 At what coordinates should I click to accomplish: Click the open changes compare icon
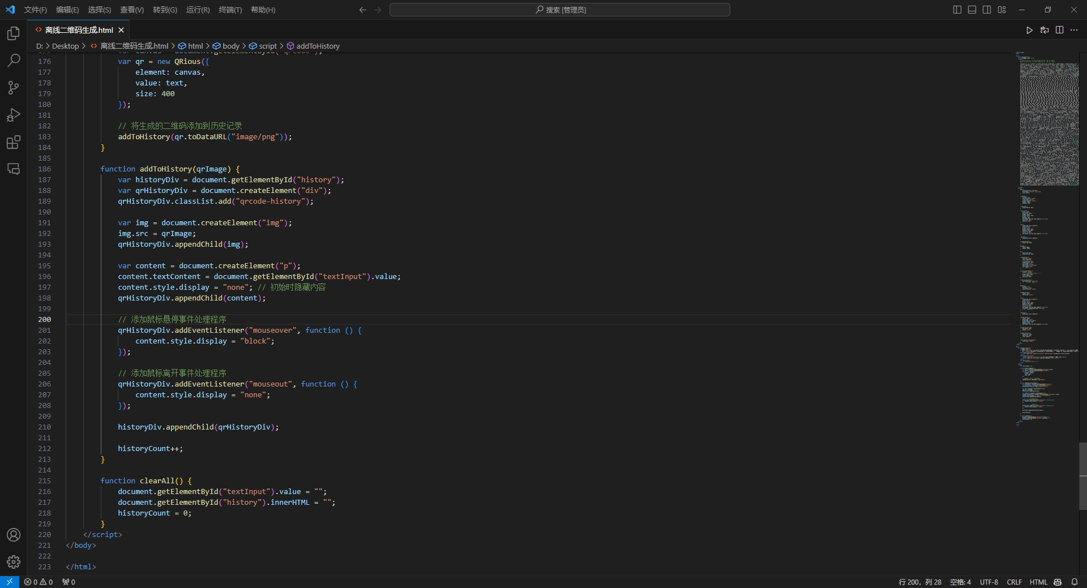coord(1045,30)
